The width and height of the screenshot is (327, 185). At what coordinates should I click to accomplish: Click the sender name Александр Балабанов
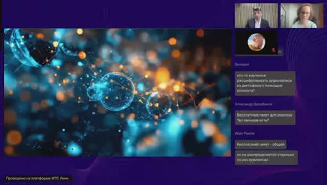pos(253,104)
